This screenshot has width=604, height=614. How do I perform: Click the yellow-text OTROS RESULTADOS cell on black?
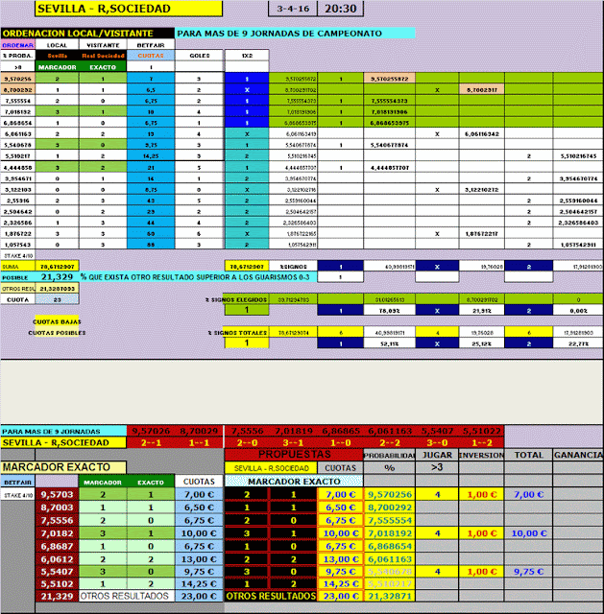click(271, 596)
